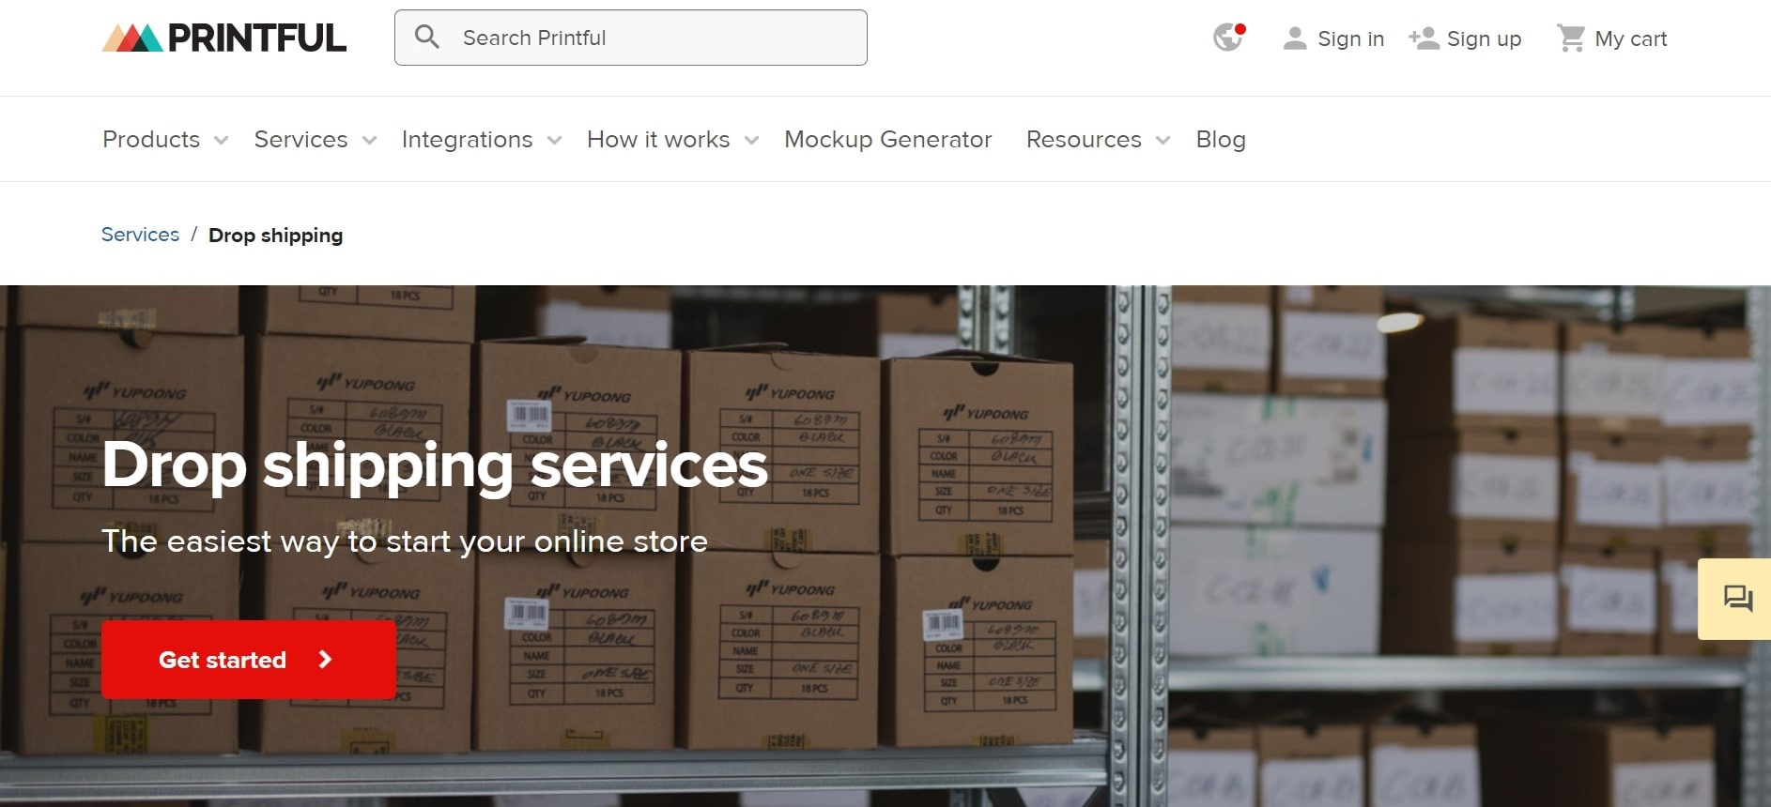This screenshot has height=807, width=1771.
Task: Click the arrow on Get started
Action: pyautogui.click(x=325, y=660)
